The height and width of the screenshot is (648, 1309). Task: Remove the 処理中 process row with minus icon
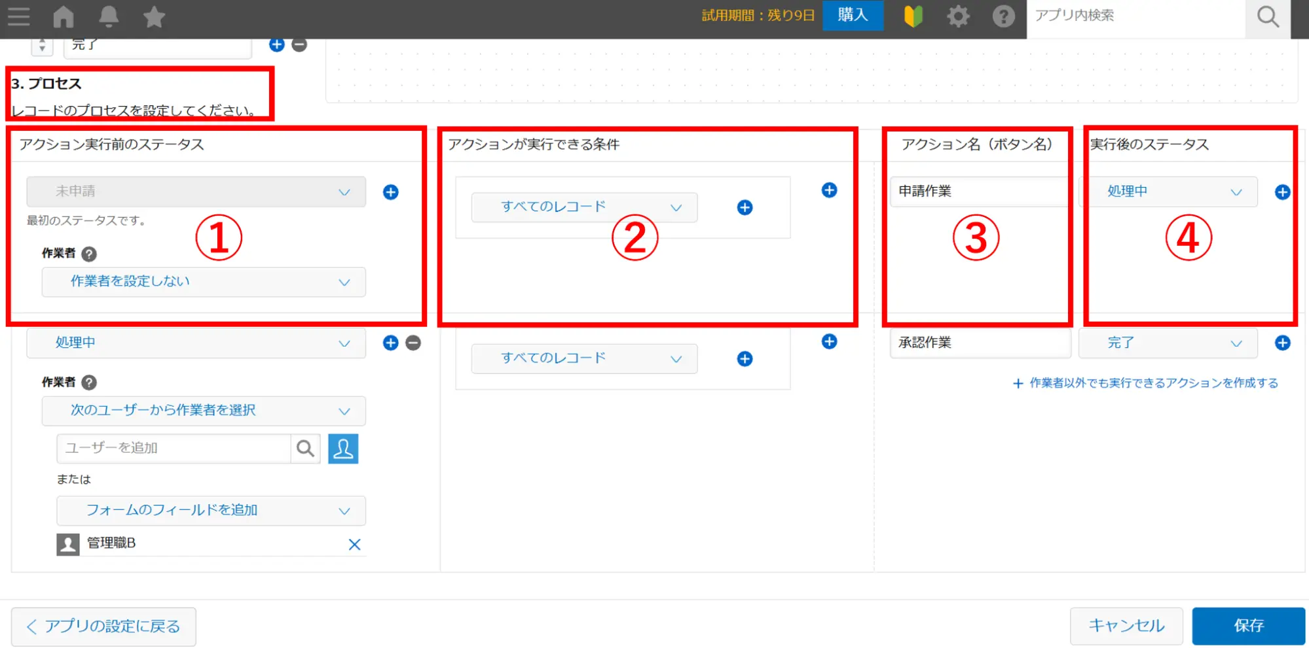(x=413, y=343)
